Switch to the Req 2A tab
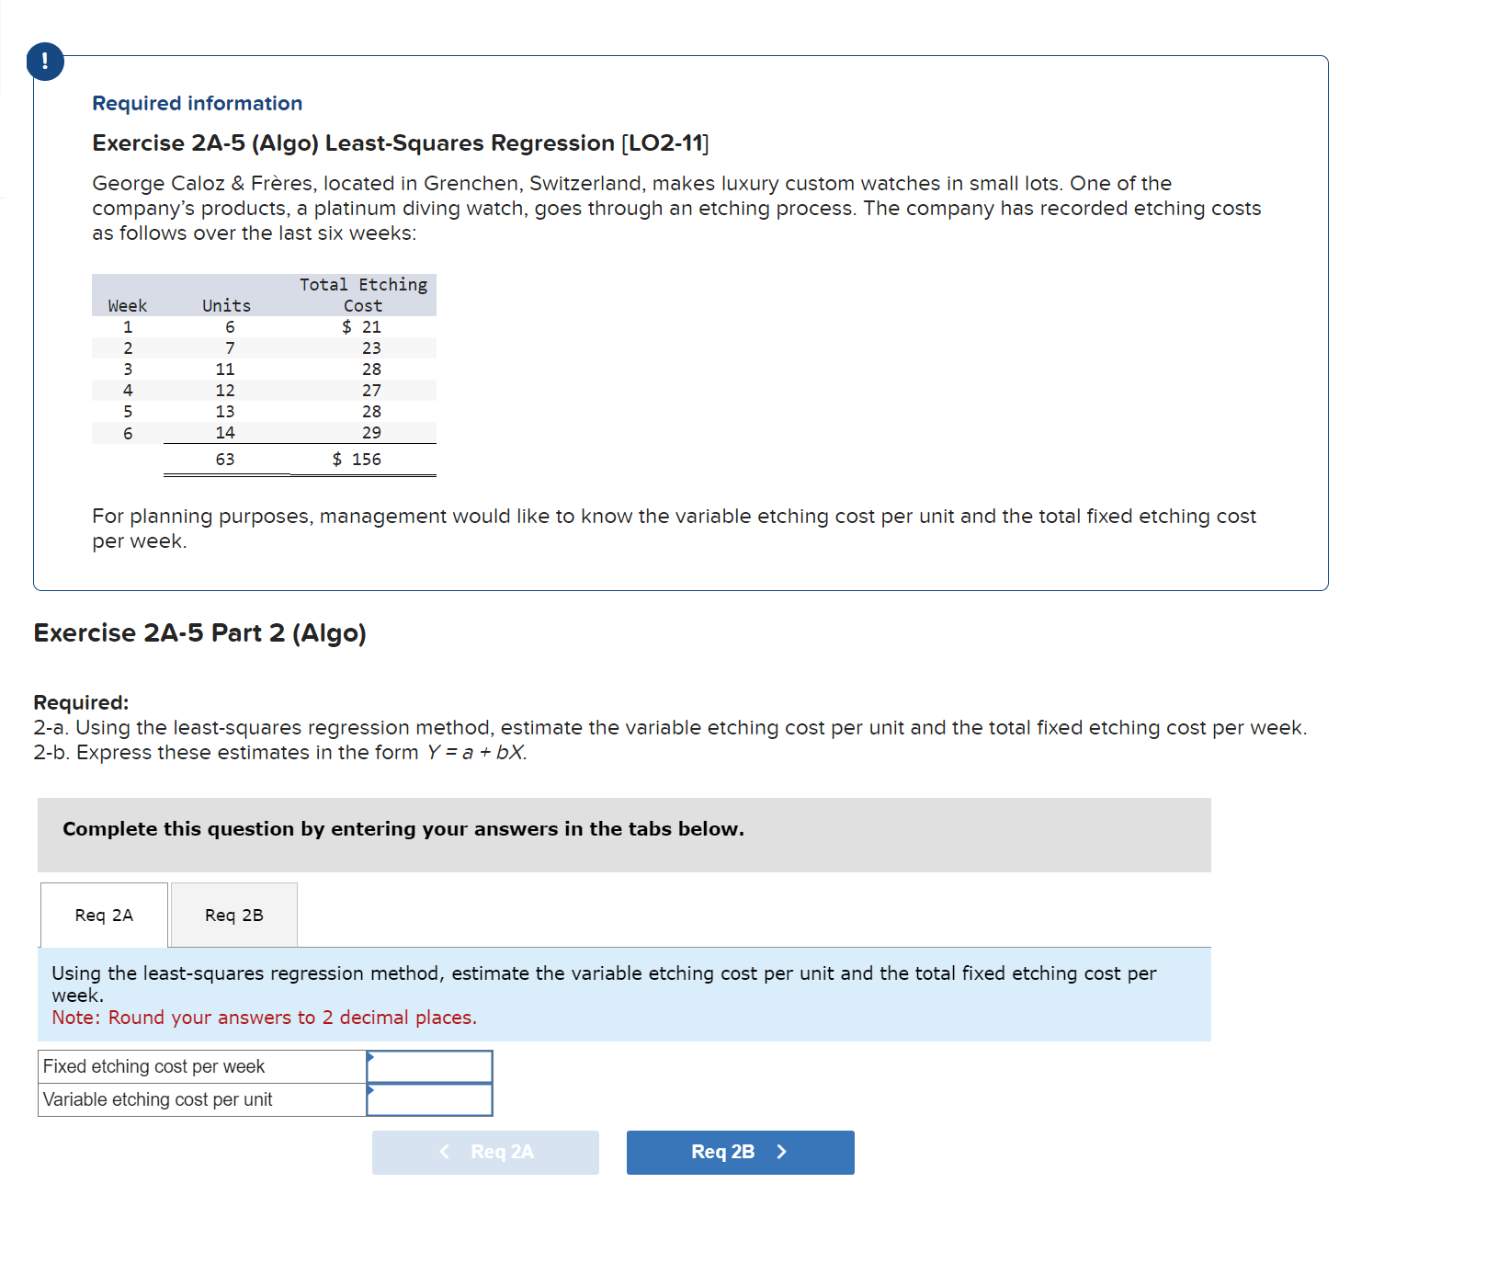Viewport: 1498px width, 1263px height. tap(103, 915)
